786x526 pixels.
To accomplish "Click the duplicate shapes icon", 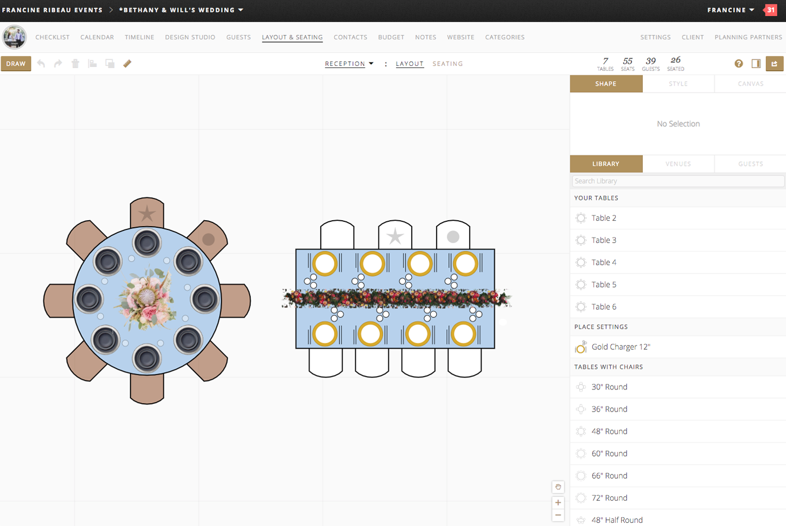I will pyautogui.click(x=110, y=64).
